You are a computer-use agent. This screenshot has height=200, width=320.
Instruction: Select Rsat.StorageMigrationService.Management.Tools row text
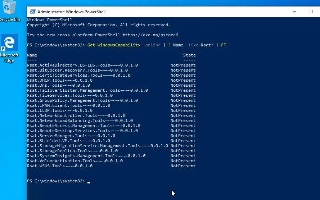coord(98,146)
